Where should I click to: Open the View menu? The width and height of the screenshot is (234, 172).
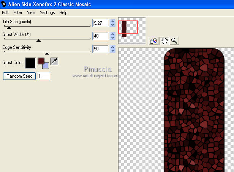pos(31,13)
